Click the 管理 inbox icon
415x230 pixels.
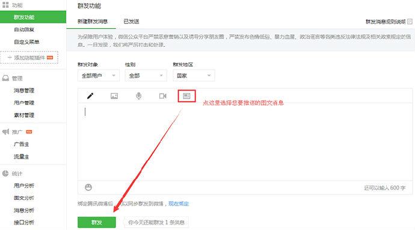[x=5, y=78]
